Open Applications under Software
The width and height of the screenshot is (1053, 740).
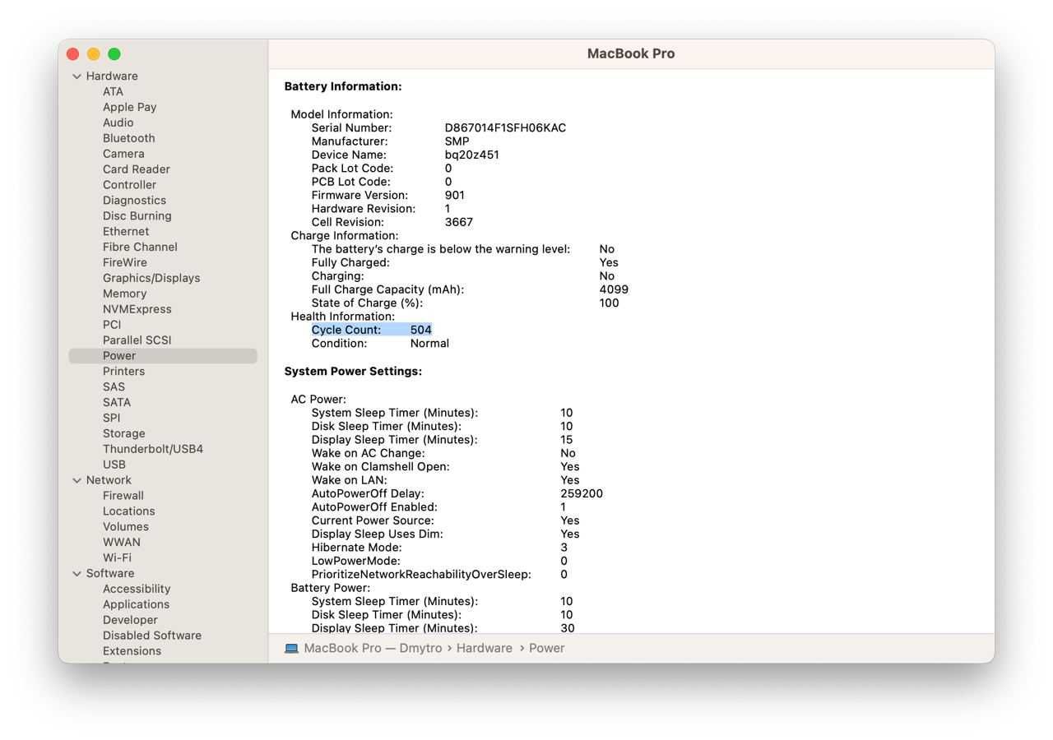pyautogui.click(x=136, y=604)
